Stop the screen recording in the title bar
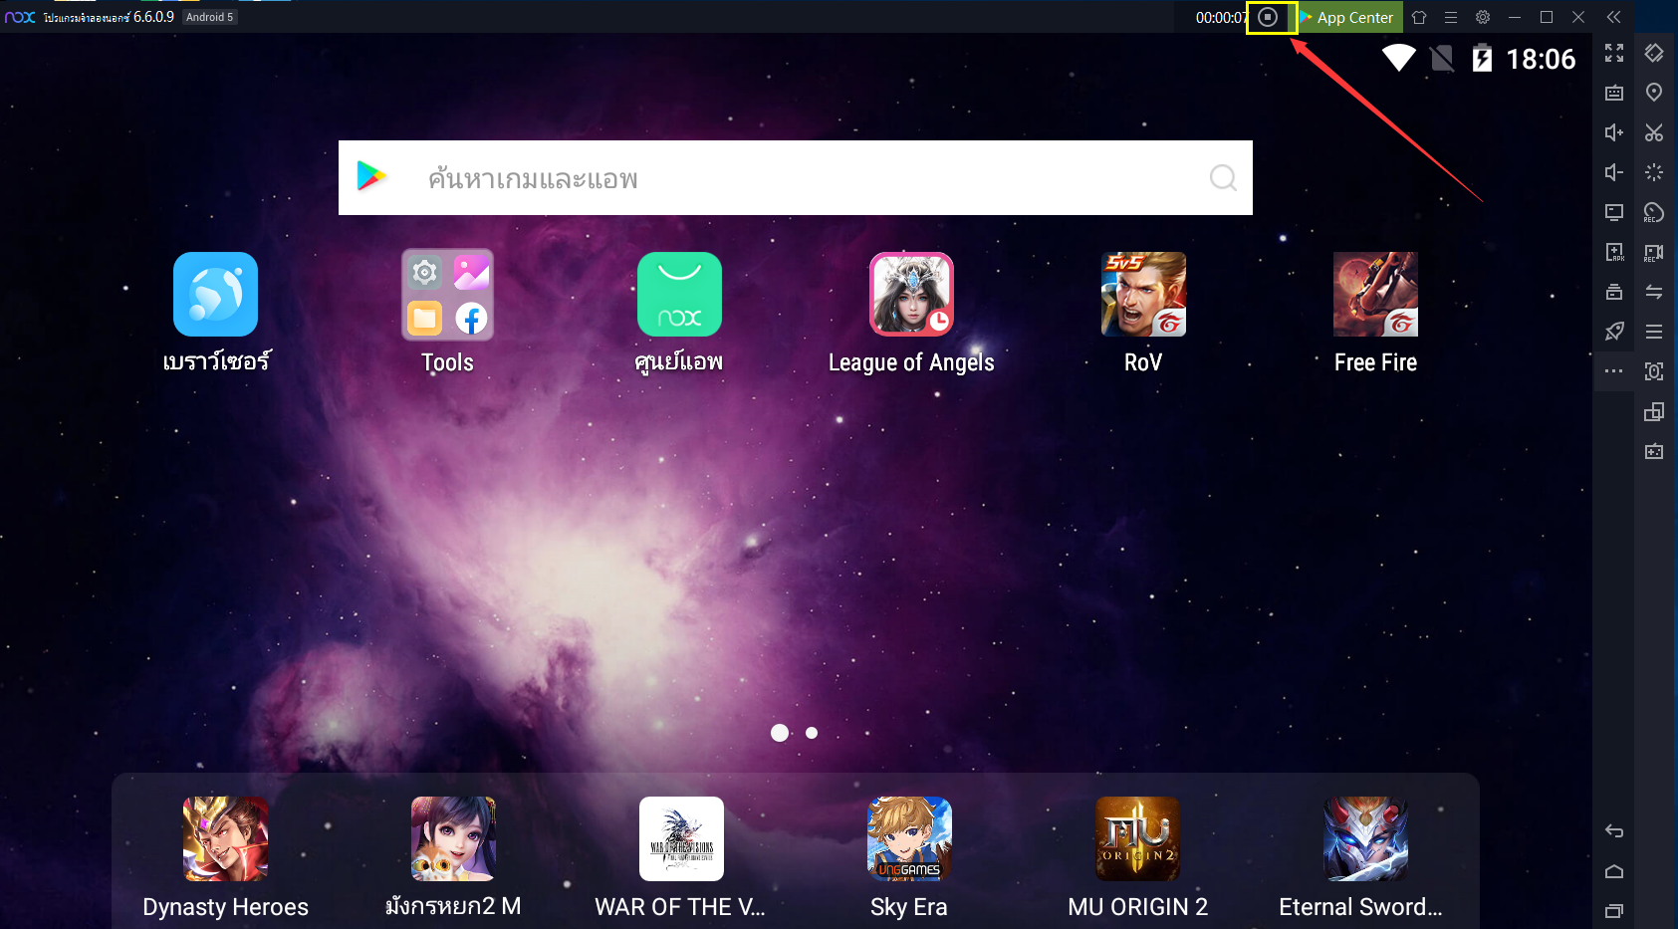 [x=1268, y=17]
